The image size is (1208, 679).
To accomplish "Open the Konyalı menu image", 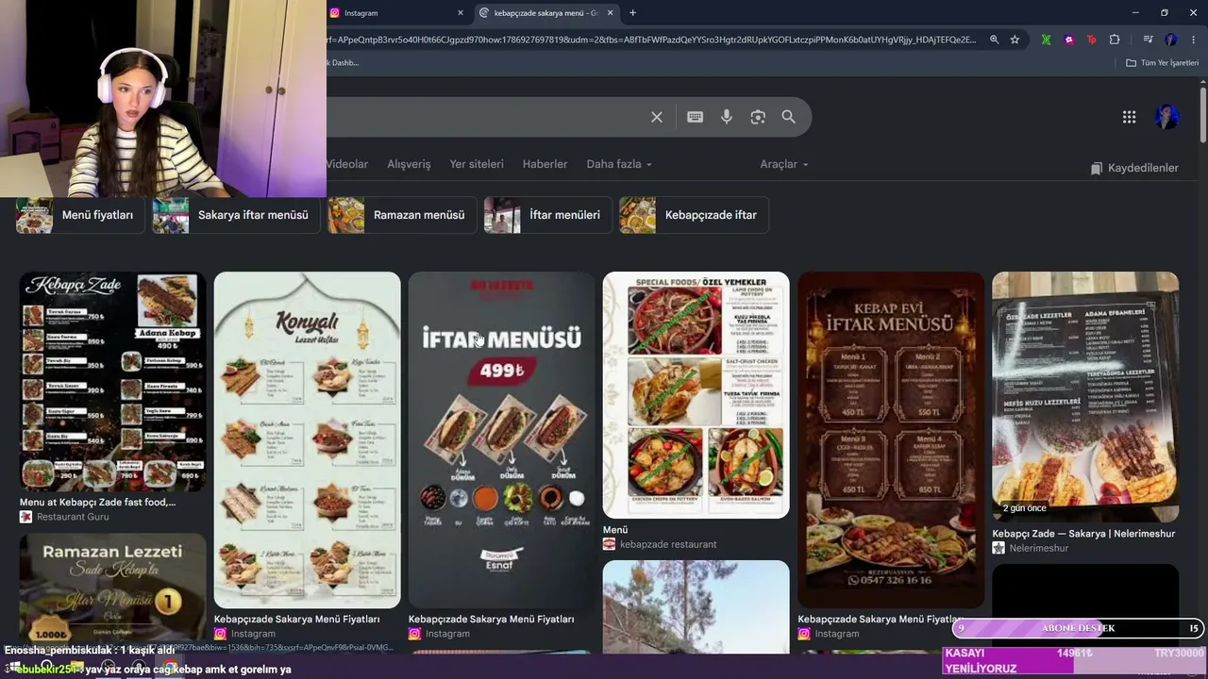I will 307,439.
